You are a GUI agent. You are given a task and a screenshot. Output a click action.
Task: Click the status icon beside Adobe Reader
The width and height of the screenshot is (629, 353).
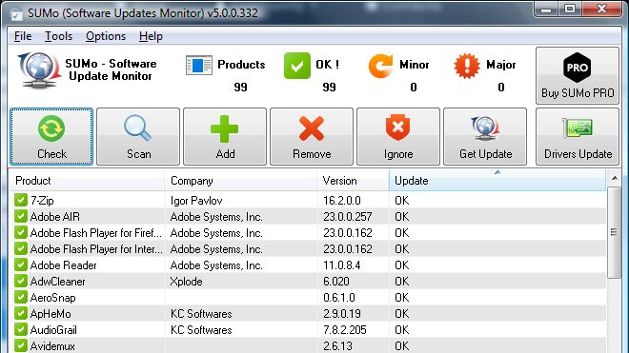[20, 265]
